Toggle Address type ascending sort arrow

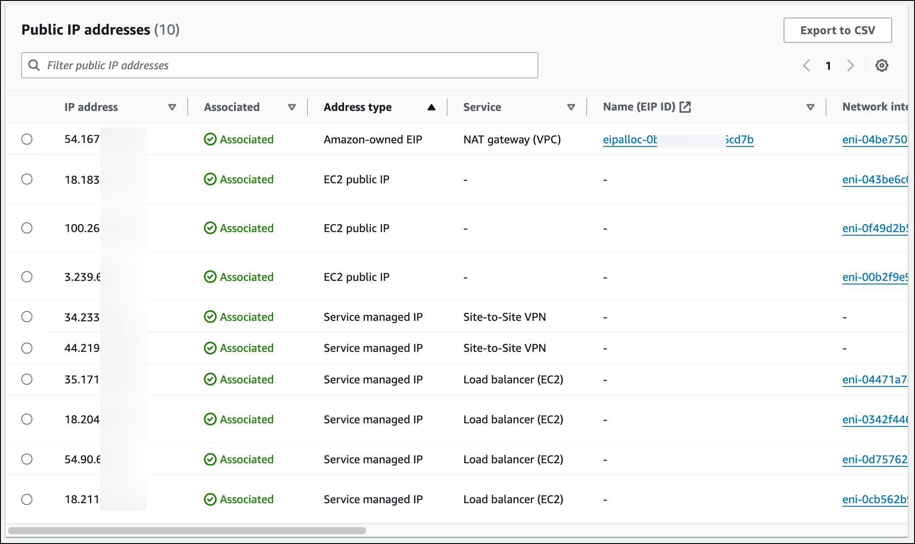431,107
